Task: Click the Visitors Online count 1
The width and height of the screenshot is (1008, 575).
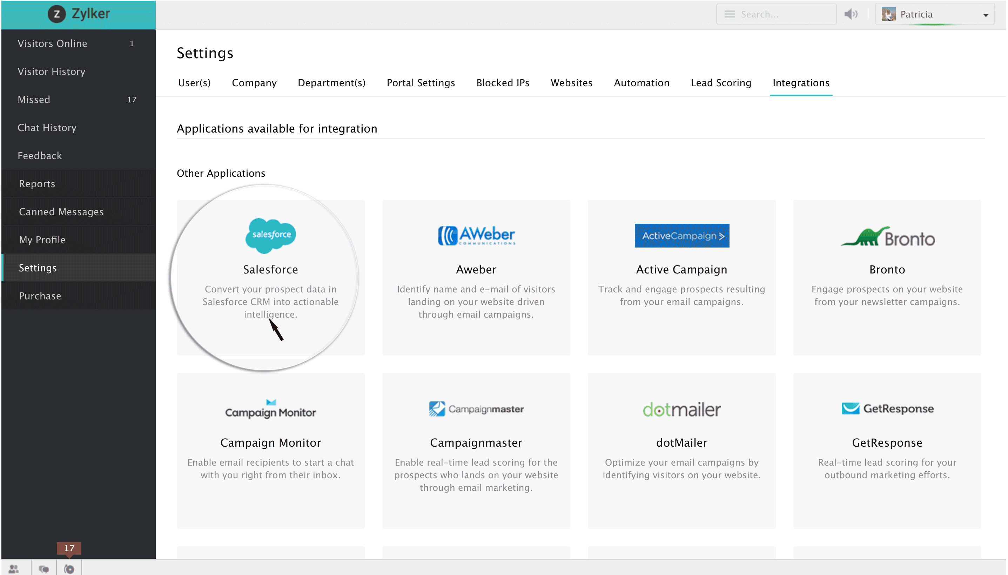Action: [x=132, y=43]
